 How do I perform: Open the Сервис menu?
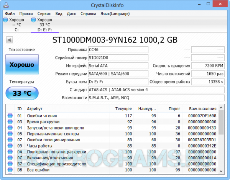point(44,14)
